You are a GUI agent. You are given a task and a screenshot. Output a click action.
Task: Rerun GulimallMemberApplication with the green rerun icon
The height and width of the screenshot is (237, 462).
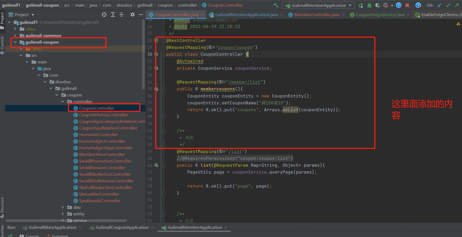click(x=361, y=5)
